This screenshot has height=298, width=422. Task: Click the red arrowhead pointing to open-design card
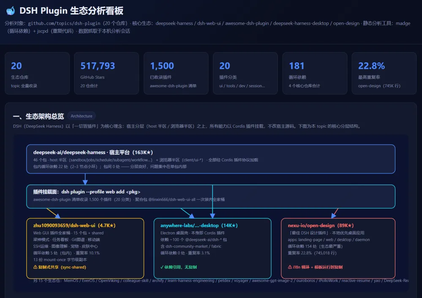[333, 215]
